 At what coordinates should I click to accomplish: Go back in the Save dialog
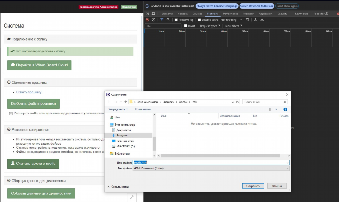(x=109, y=102)
